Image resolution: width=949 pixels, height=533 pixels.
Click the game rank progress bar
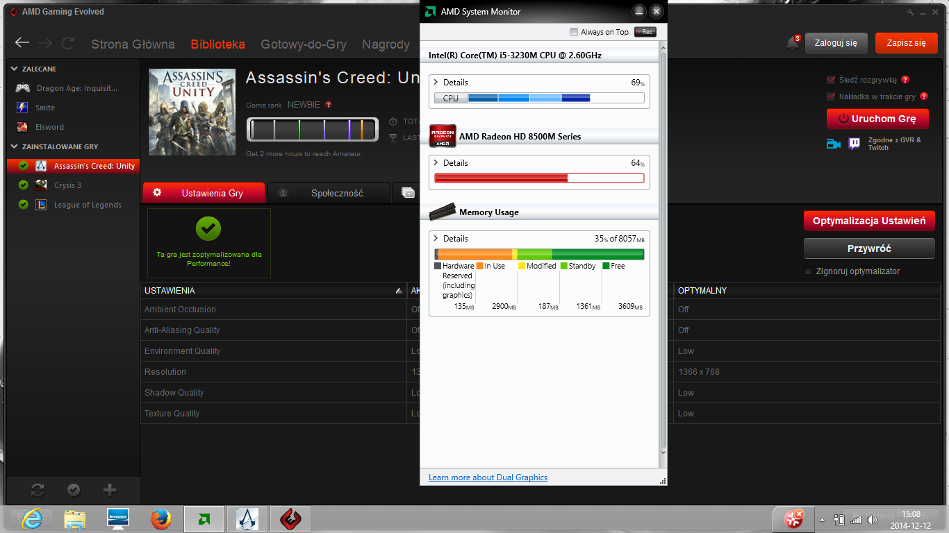point(312,130)
